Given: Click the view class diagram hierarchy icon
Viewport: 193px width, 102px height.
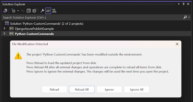Looking at the screenshot, I should [54, 11].
